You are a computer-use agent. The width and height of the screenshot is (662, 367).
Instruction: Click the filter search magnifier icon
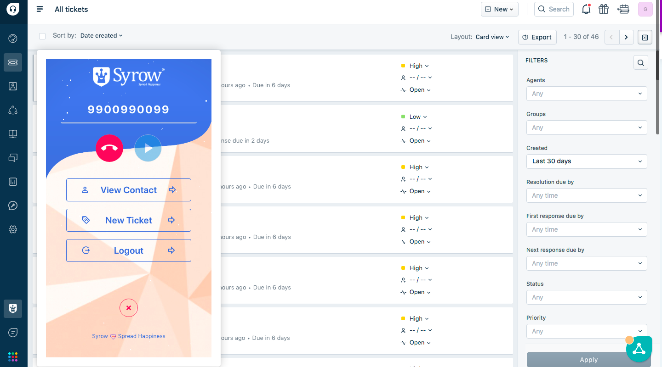[x=641, y=62]
